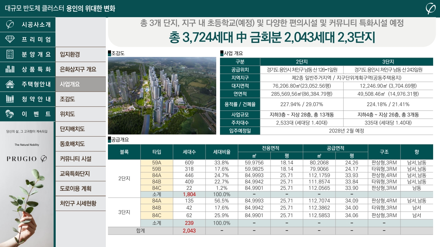Click the leaf icon beside 시공사소개
The image size is (440, 247).
[10, 25]
